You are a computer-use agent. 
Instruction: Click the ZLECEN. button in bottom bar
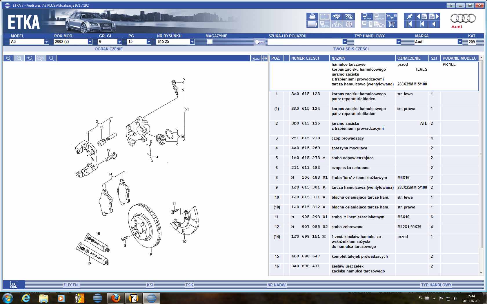(x=71, y=285)
